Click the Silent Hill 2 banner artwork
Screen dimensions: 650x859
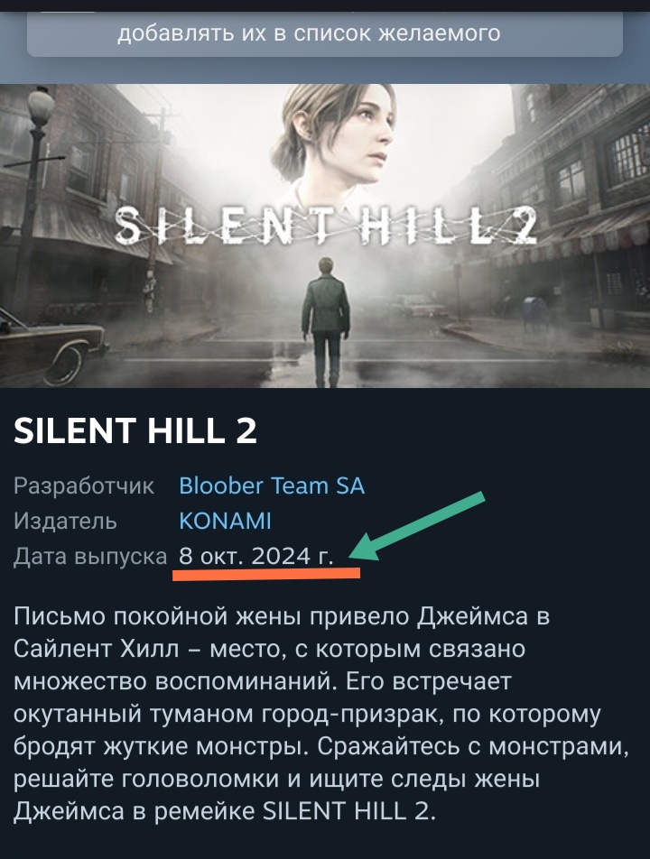325,236
